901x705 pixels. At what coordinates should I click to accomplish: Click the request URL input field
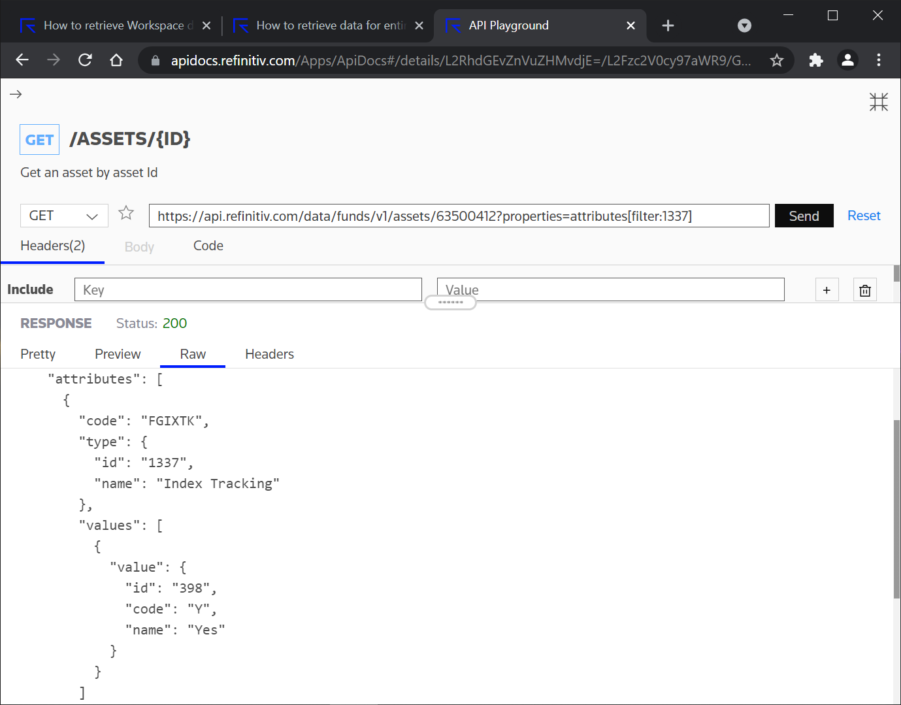coord(459,216)
